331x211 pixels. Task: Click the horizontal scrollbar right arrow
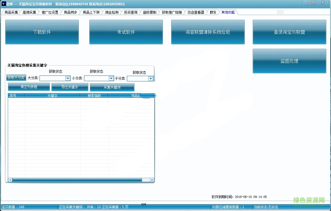point(152,180)
